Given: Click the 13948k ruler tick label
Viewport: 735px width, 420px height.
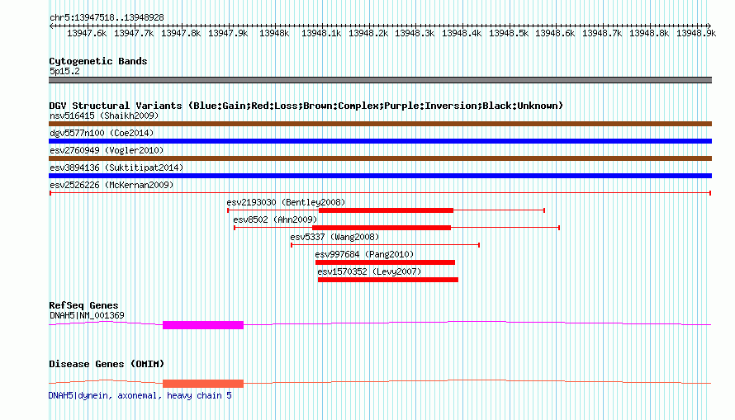Looking at the screenshot, I should (274, 33).
